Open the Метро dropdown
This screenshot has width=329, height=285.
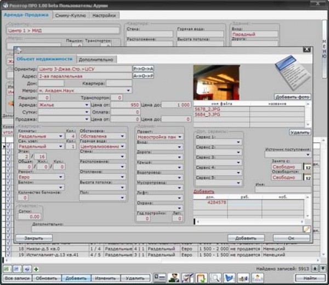[128, 90]
